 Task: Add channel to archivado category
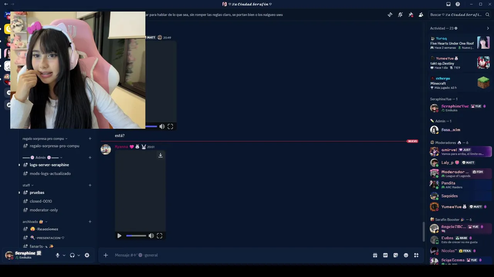tap(90, 222)
